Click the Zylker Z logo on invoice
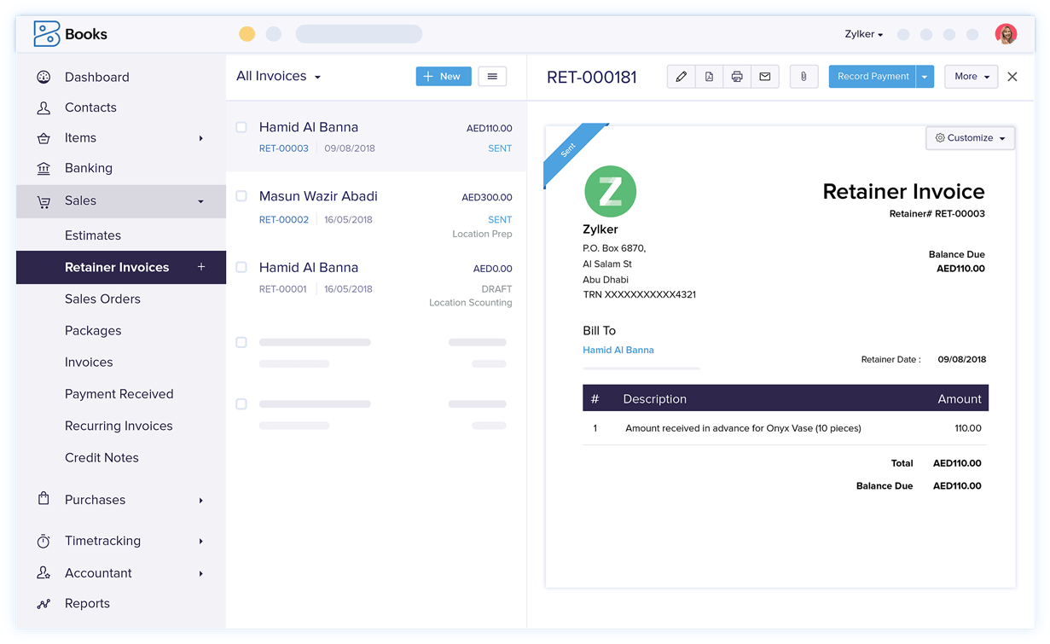The width and height of the screenshot is (1050, 644). [x=610, y=191]
